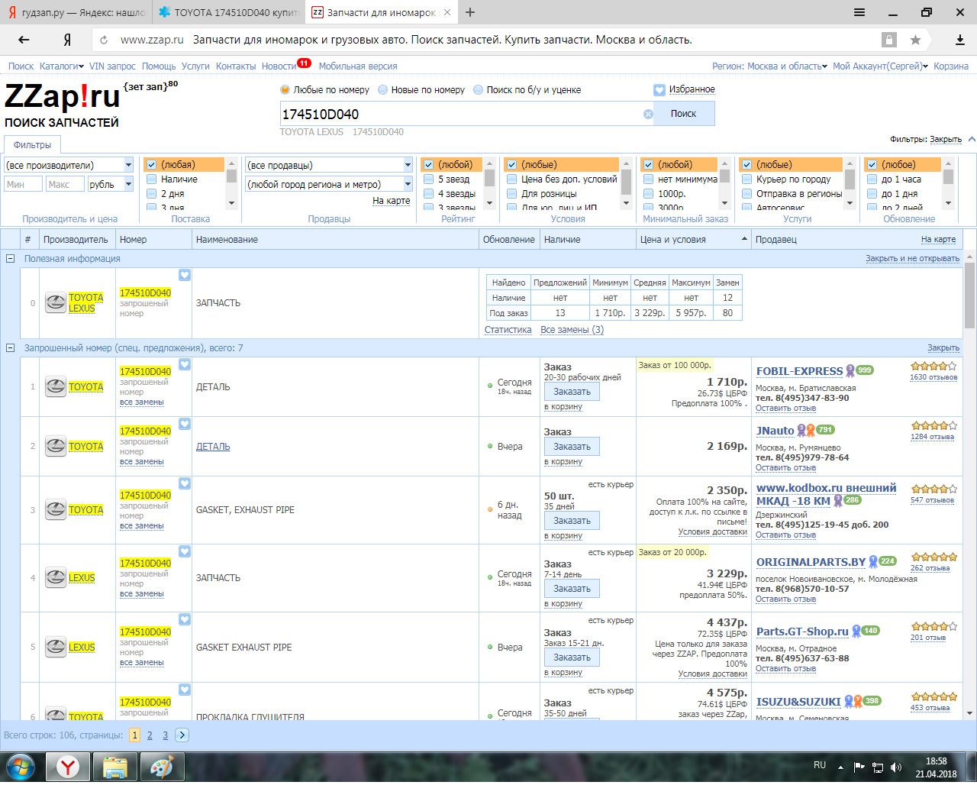The height and width of the screenshot is (785, 977).
Task: Go to results page 2
Action: (150, 735)
